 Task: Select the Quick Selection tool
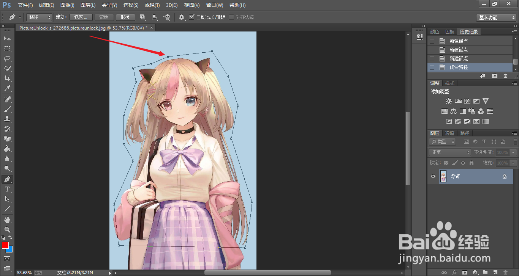point(7,69)
